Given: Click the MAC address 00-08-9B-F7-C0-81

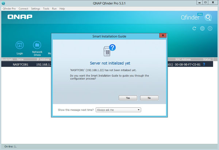Looking at the screenshot, I should click(188, 65).
